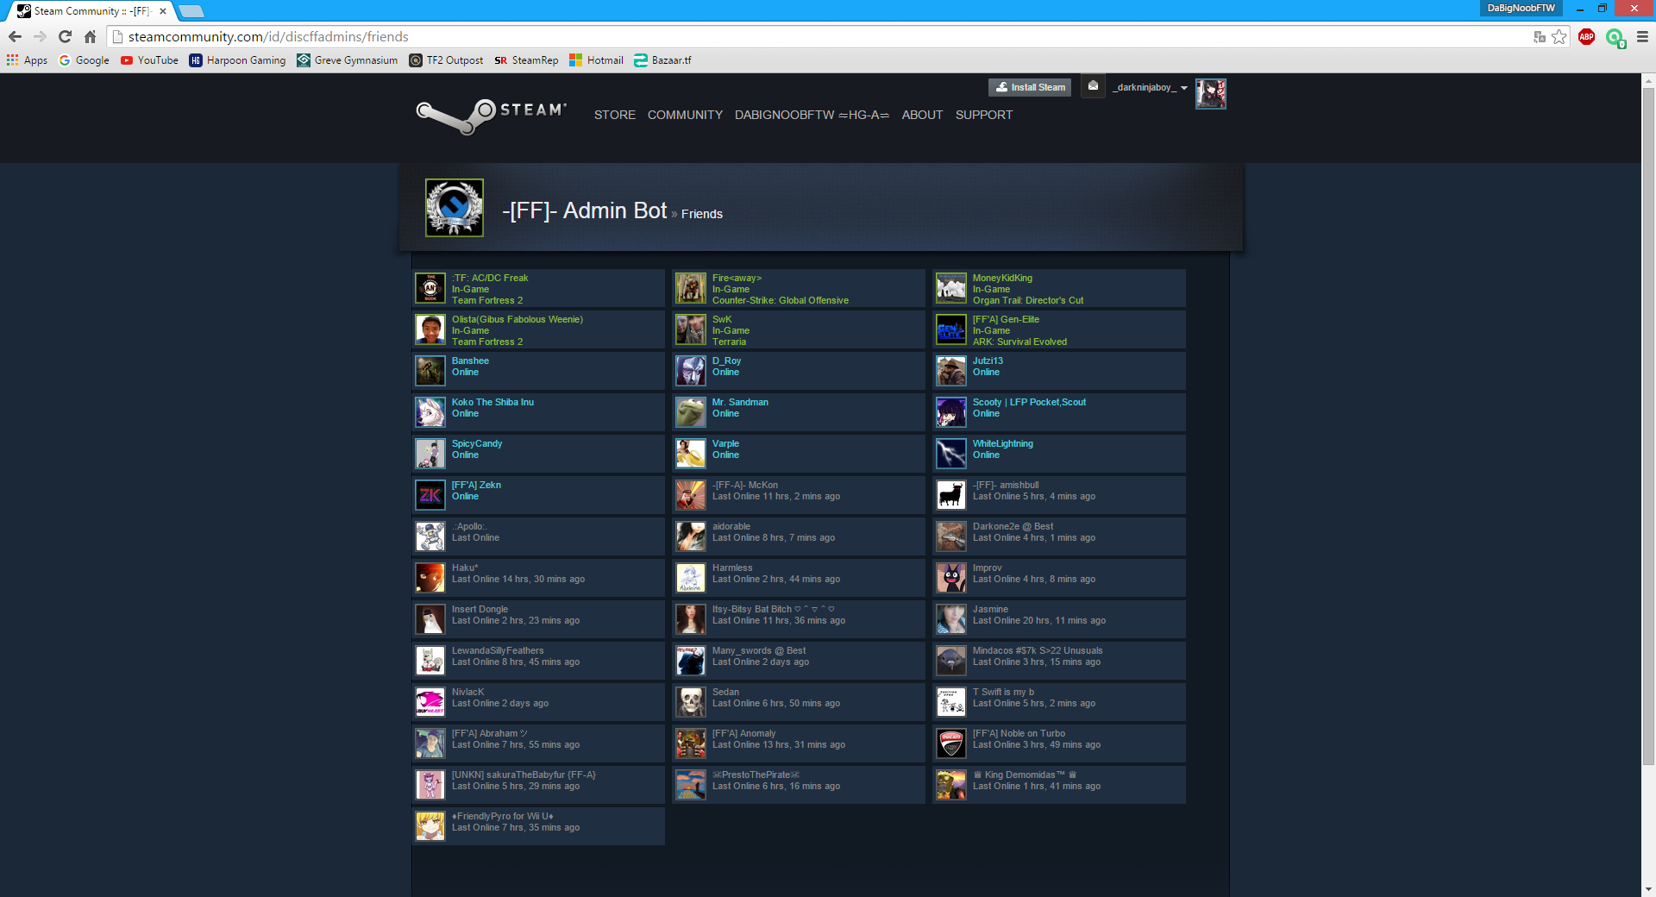Select friend name Insert Dongle
This screenshot has width=1656, height=897.
pos(480,609)
